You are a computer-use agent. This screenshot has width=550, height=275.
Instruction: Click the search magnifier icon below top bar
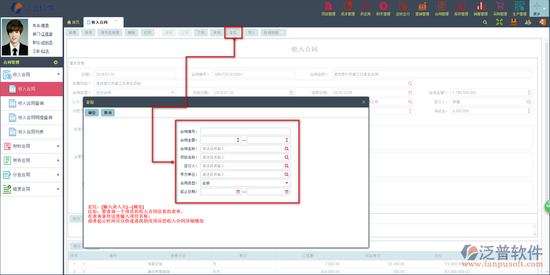[486, 22]
